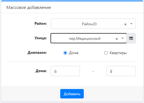Clear the пер.Медицинский street selection
The image size is (144, 103).
[117, 39]
